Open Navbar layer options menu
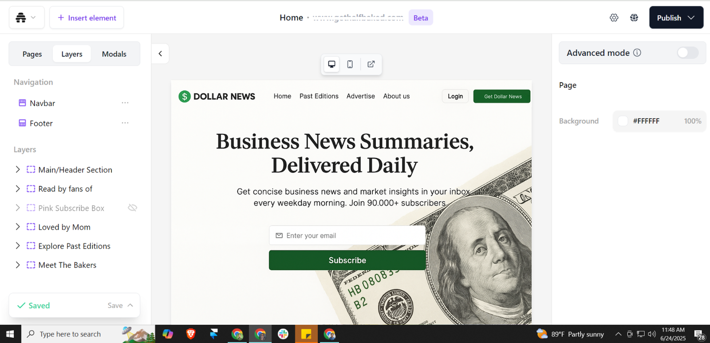The height and width of the screenshot is (343, 710). (125, 103)
